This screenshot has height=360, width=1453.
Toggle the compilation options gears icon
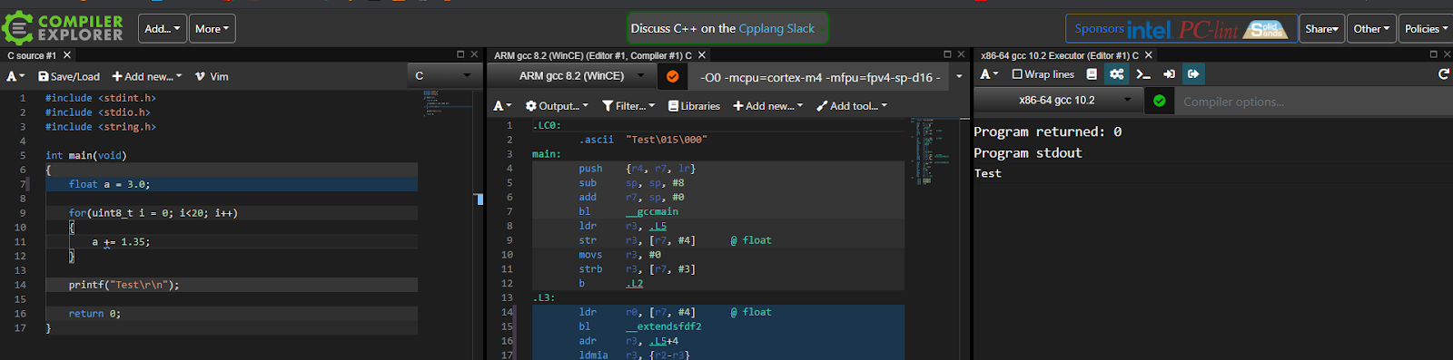click(1117, 74)
